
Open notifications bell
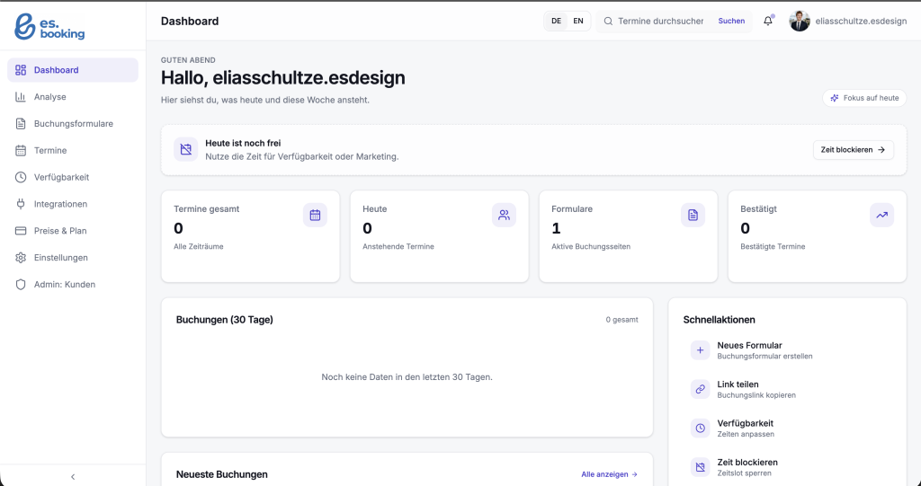click(768, 22)
